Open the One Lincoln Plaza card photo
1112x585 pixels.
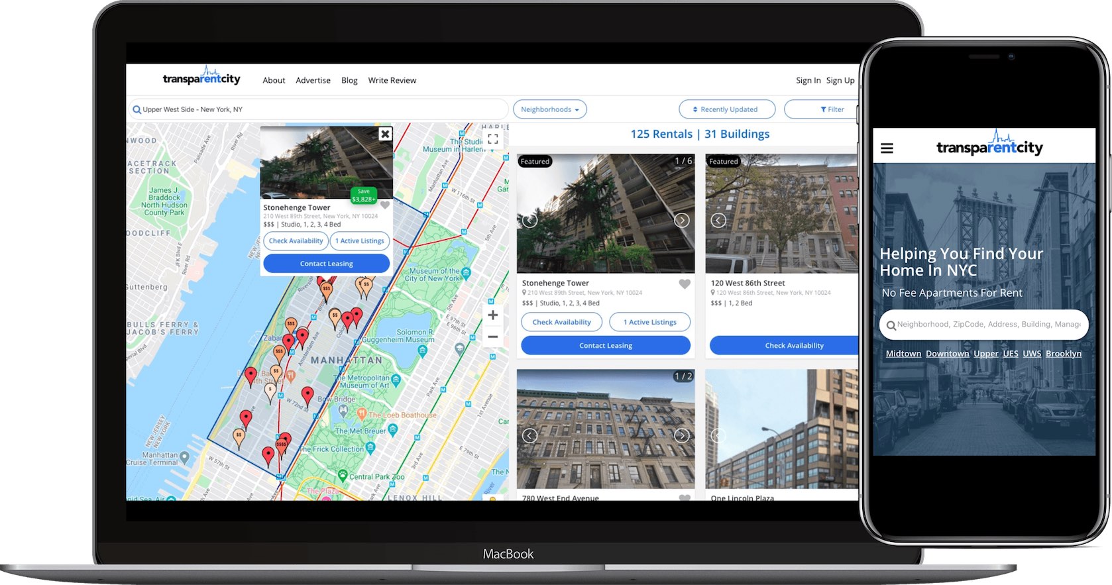(x=782, y=429)
